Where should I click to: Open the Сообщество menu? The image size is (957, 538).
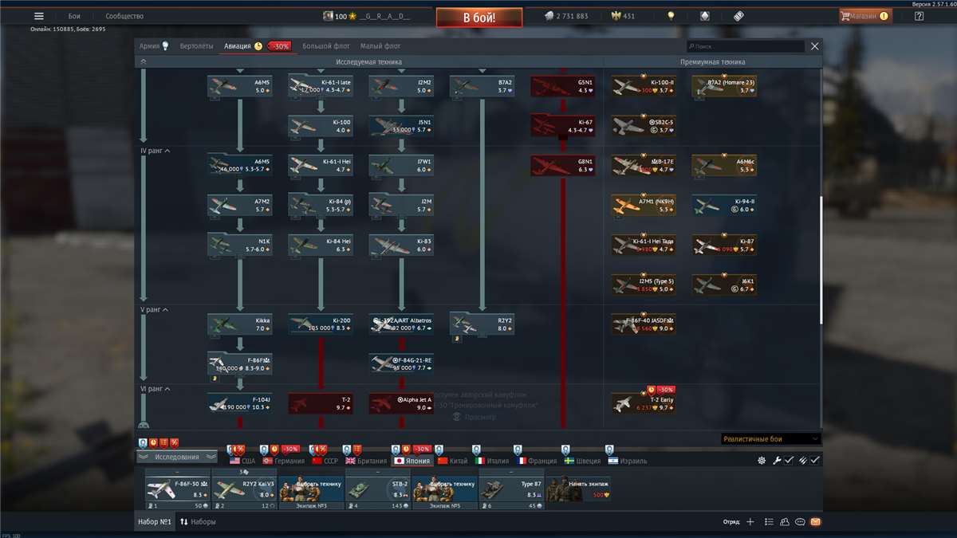[124, 16]
